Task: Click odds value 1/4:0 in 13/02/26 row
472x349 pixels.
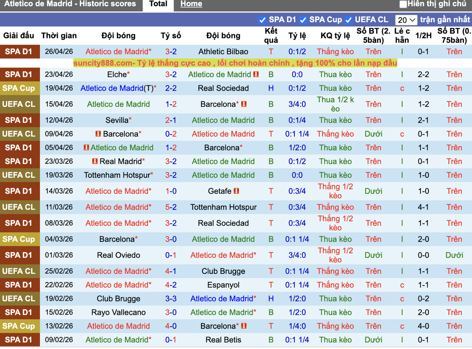Action: tap(297, 326)
